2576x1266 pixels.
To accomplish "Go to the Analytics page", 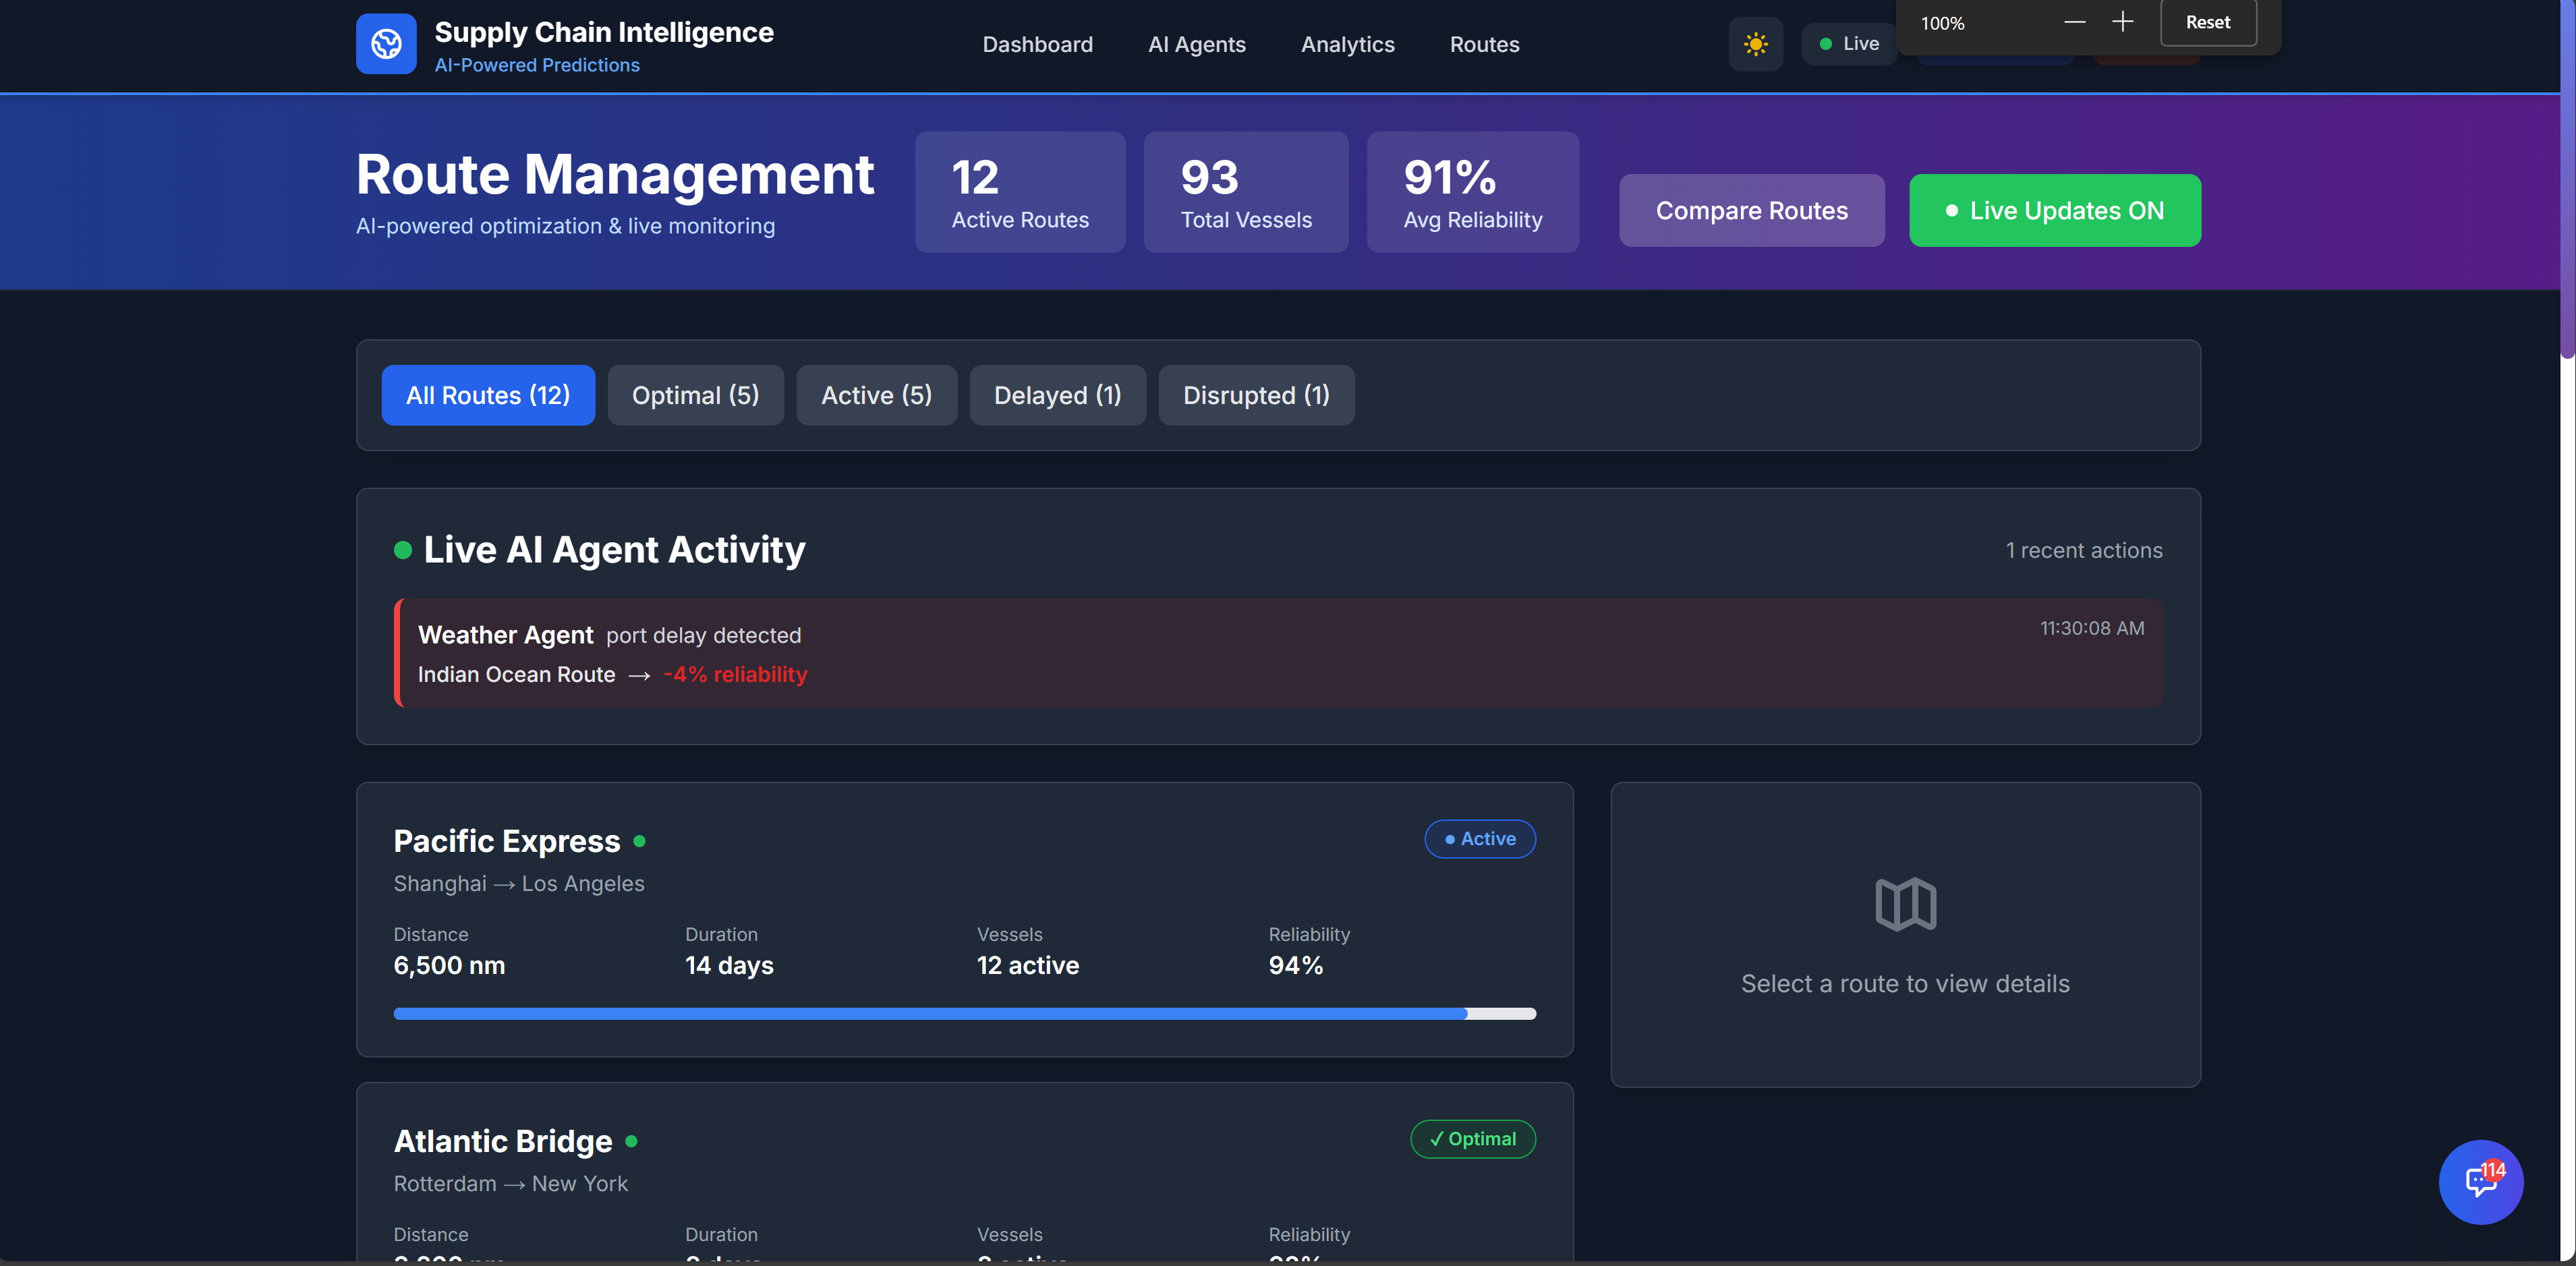I will pos(1347,44).
